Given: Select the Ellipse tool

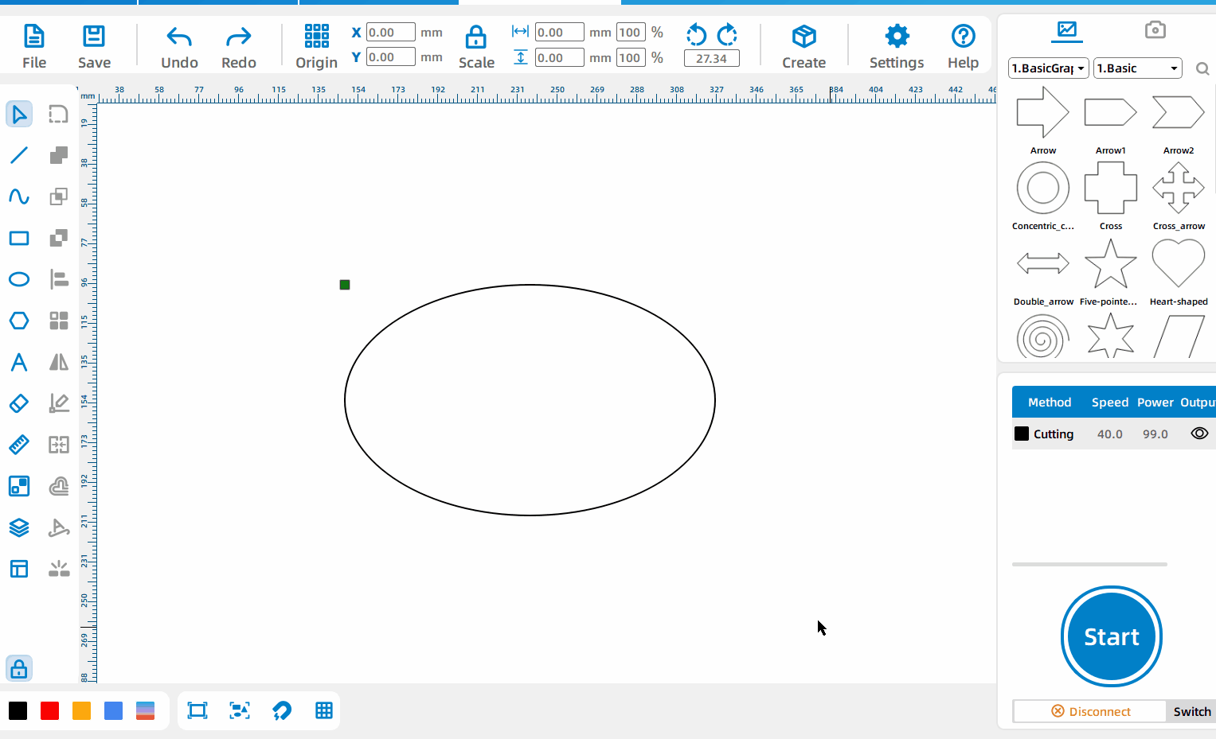Looking at the screenshot, I should [x=19, y=279].
